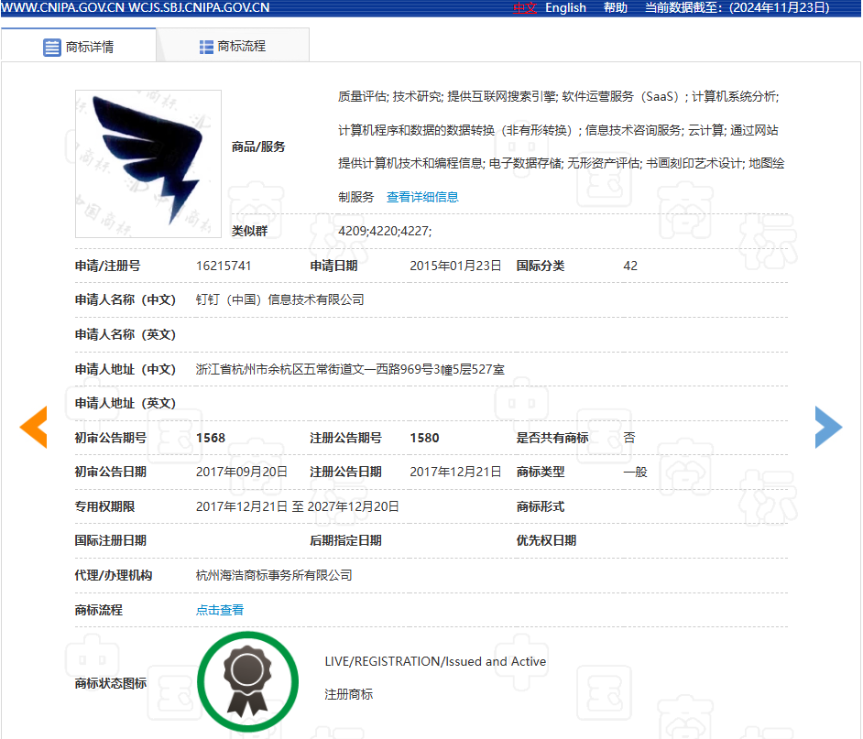The image size is (863, 739).
Task: Select the 商品/服务 field label
Action: 258,147
